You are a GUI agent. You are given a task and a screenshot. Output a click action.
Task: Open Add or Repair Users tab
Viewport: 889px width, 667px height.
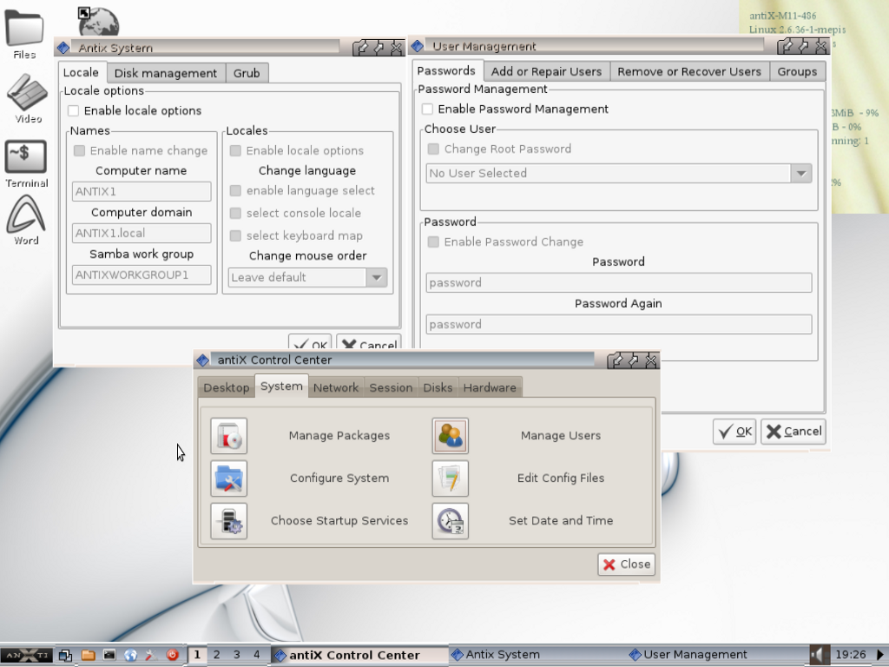(546, 71)
